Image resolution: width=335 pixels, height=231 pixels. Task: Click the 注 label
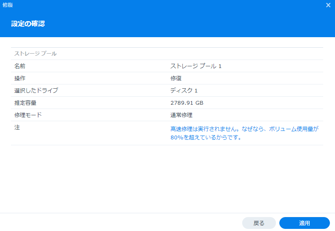[17, 128]
